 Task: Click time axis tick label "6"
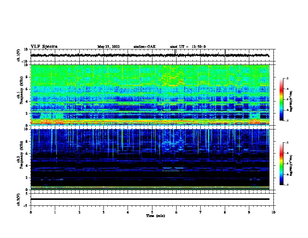(177, 212)
